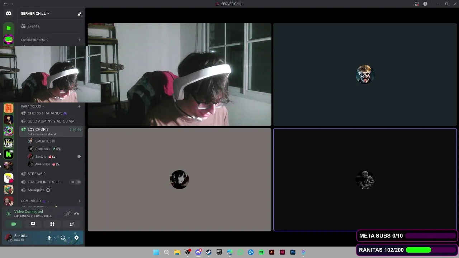
Task: Deafen headphones audio
Action: (63, 238)
